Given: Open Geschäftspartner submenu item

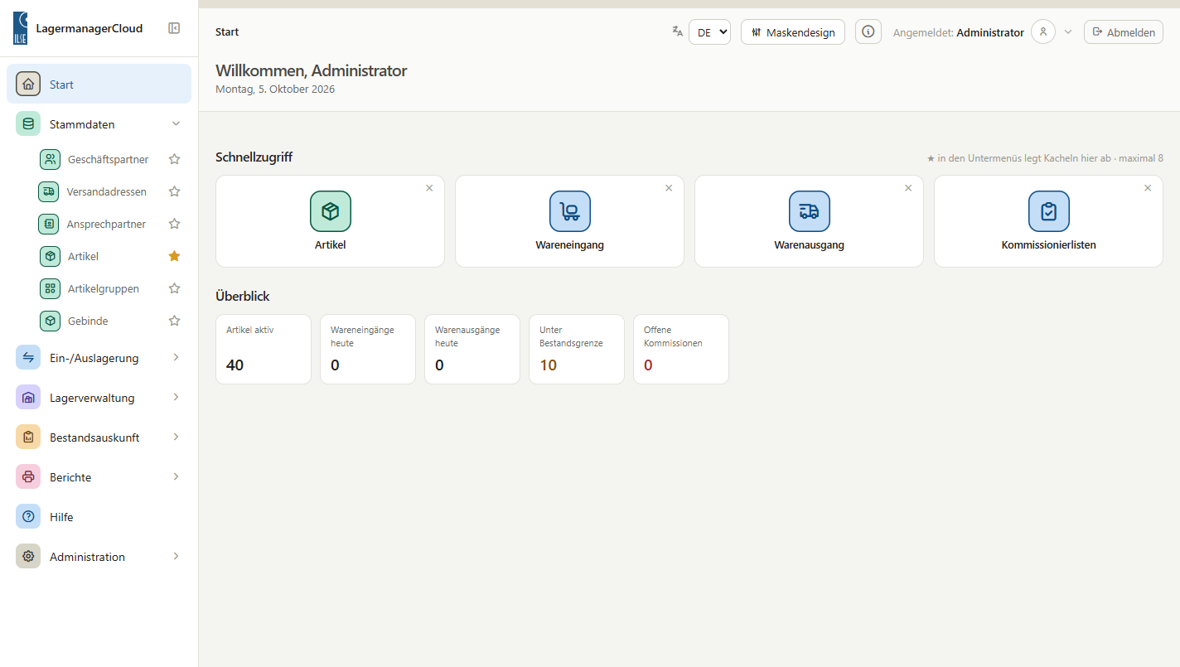Looking at the screenshot, I should [x=99, y=159].
